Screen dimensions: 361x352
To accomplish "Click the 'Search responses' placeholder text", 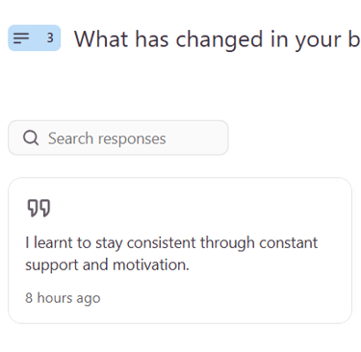I will 107,138.
